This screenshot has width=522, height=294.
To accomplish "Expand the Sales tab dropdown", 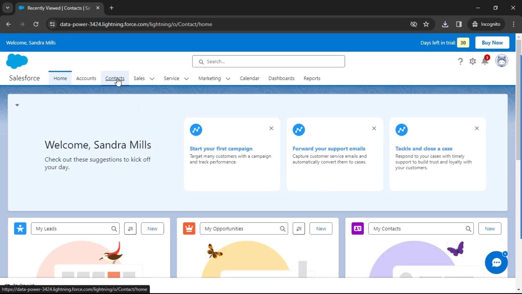I will pyautogui.click(x=152, y=79).
